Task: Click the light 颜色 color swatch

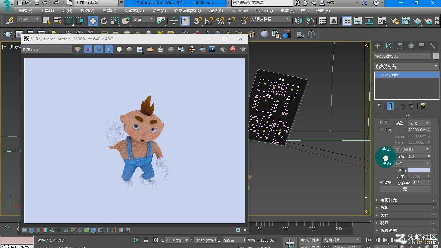Action: click(419, 170)
